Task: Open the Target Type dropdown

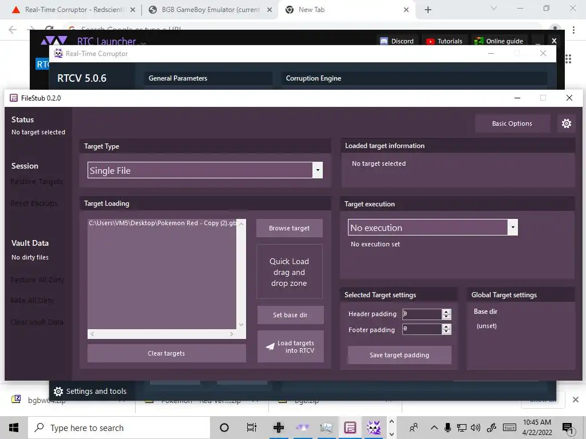Action: click(x=317, y=170)
